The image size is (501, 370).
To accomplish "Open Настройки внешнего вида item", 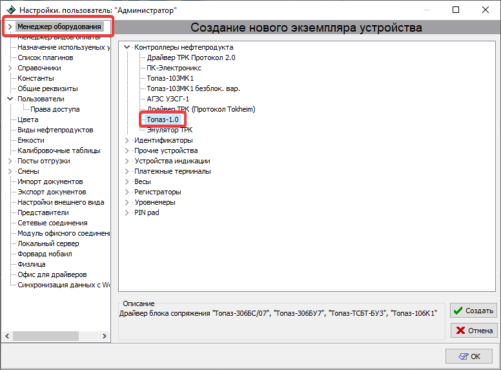I will click(61, 202).
